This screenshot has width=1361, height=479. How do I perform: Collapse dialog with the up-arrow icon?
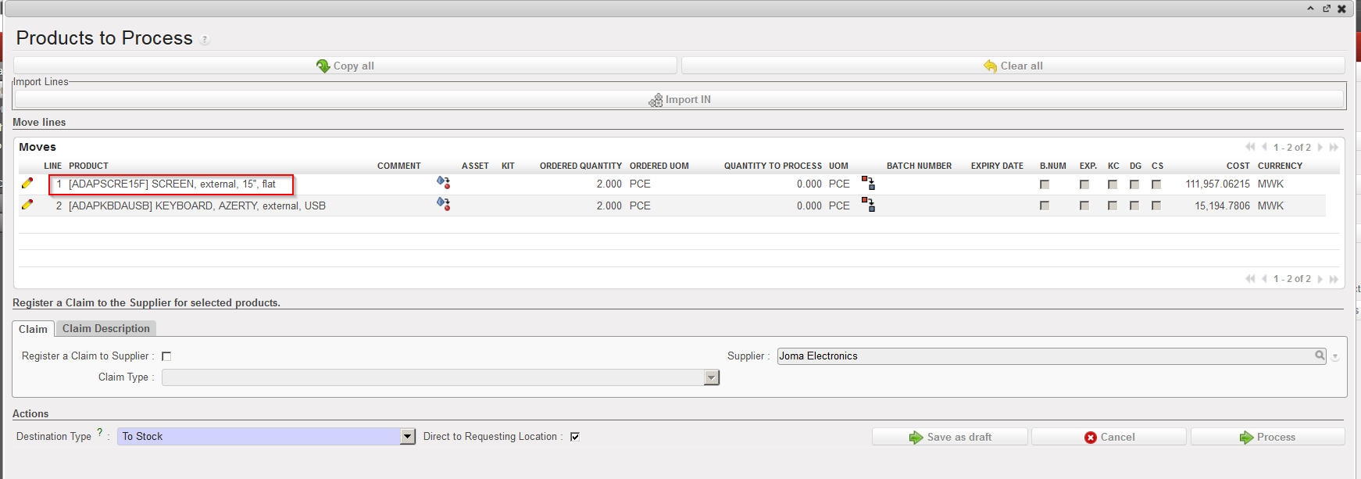tap(1310, 9)
